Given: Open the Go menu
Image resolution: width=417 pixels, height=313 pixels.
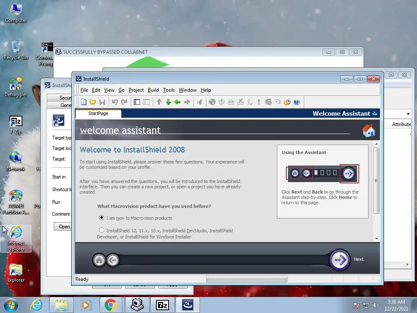Looking at the screenshot, I should point(121,90).
